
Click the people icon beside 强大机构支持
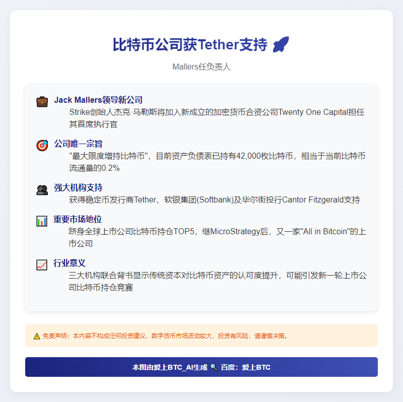tap(42, 190)
